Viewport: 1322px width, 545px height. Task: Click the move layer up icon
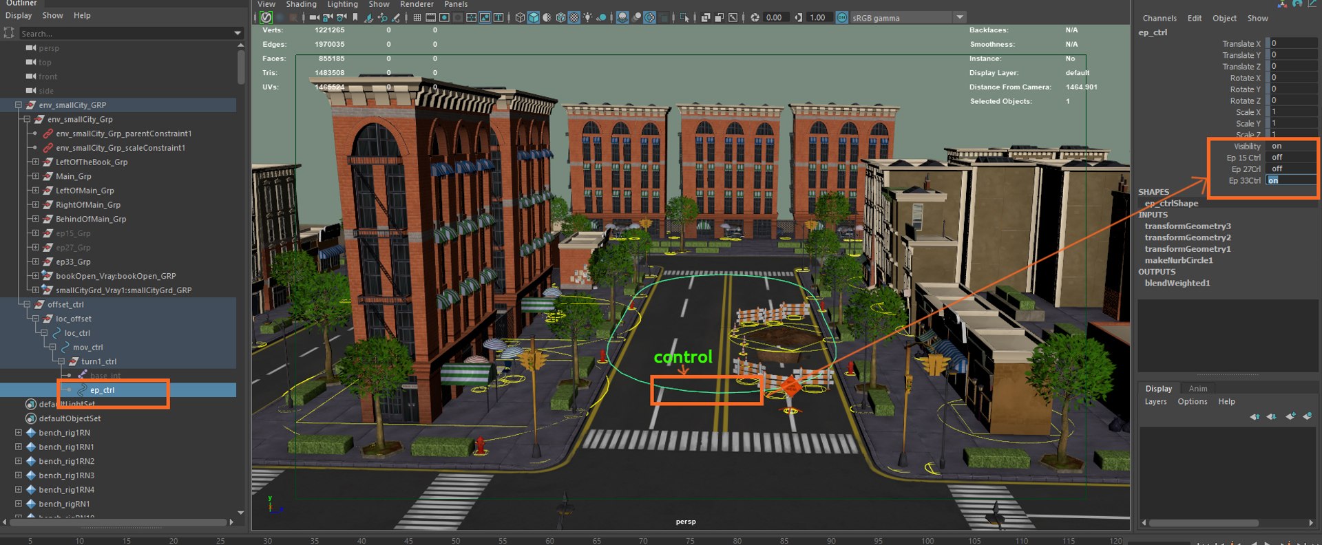[x=1255, y=416]
